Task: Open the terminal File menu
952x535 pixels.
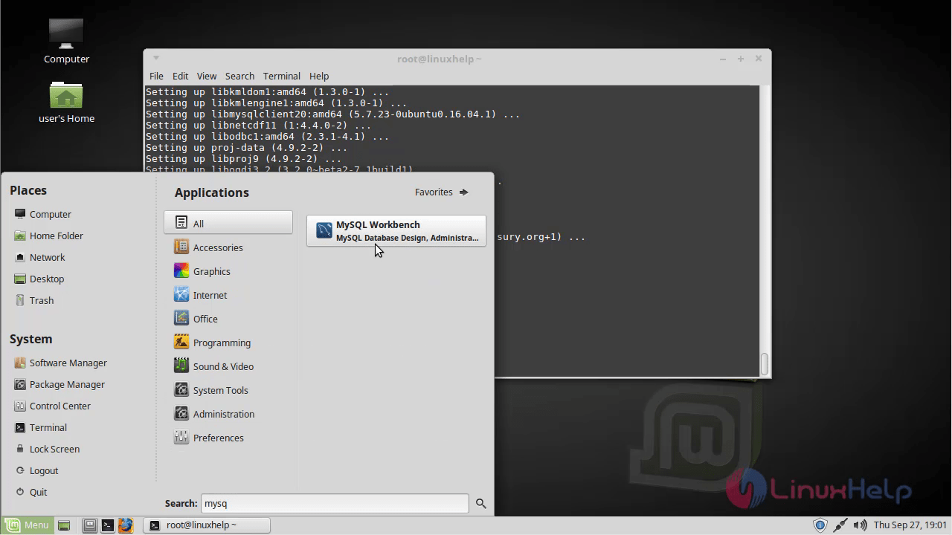Action: tap(156, 76)
